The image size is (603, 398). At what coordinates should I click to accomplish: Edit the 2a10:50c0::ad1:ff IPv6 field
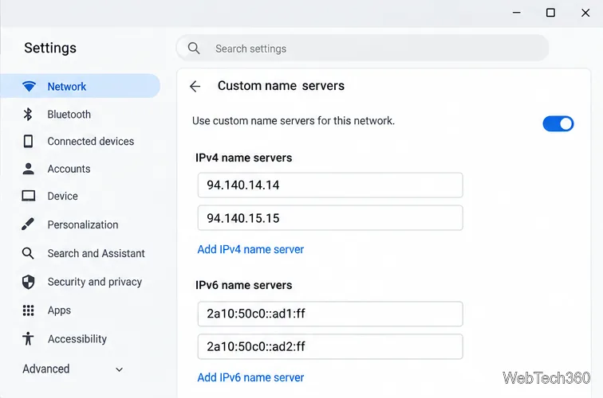(x=330, y=314)
